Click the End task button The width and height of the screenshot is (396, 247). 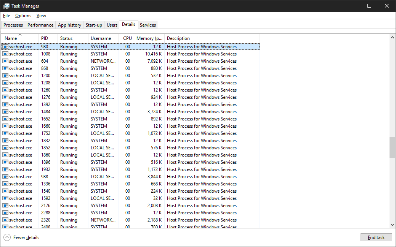(376, 237)
